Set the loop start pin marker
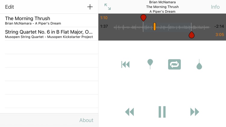 150,64
